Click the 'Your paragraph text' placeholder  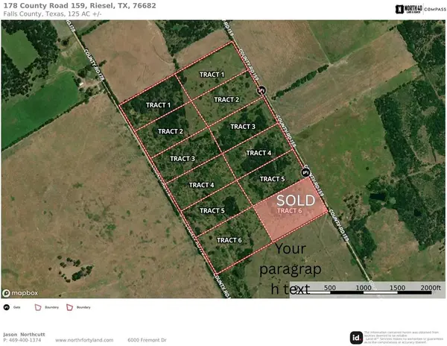tap(291, 268)
